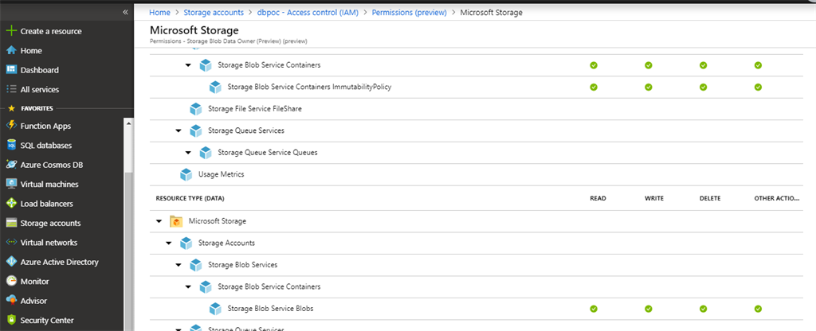Click the Favorites star icon
This screenshot has width=816, height=331.
(11, 108)
